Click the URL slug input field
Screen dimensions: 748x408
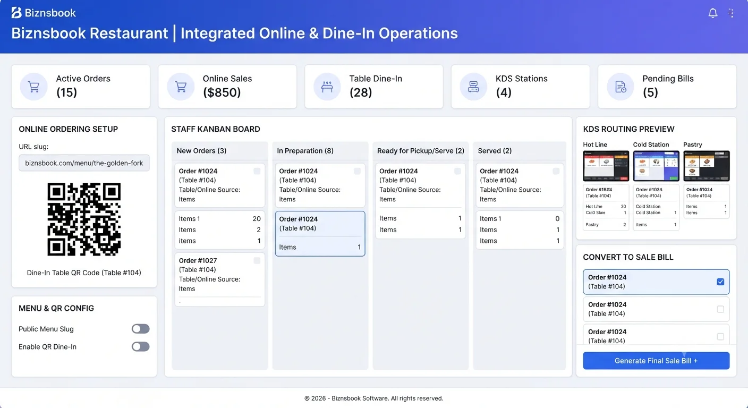pyautogui.click(x=84, y=163)
